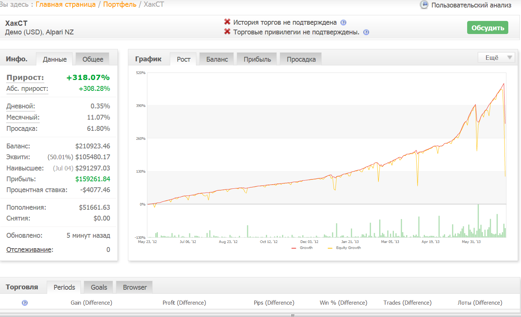
Task: Click the -$4077.46 interest value
Action: pyautogui.click(x=95, y=190)
